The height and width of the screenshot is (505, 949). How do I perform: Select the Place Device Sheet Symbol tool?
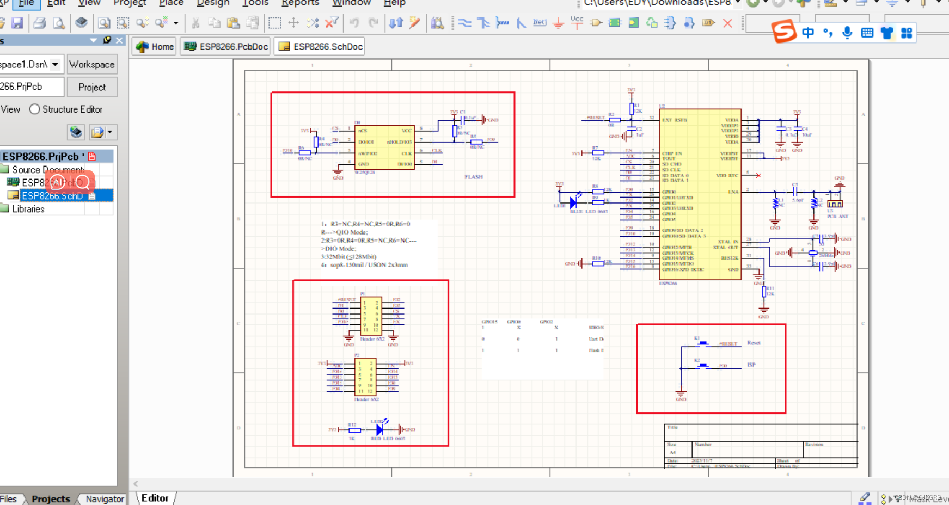click(x=652, y=23)
